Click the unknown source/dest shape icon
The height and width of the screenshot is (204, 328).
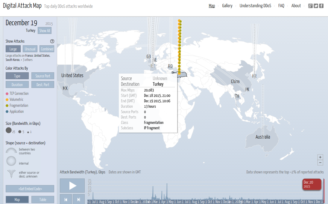click(11, 174)
